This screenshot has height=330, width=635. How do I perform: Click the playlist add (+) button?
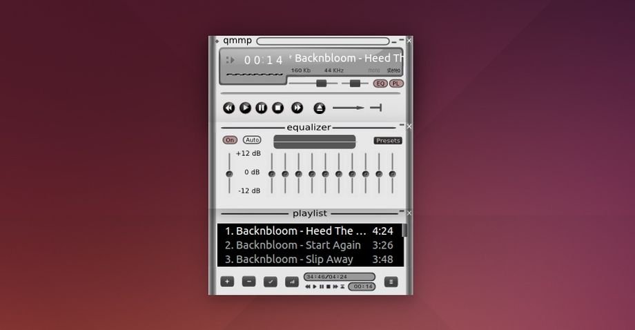228,282
